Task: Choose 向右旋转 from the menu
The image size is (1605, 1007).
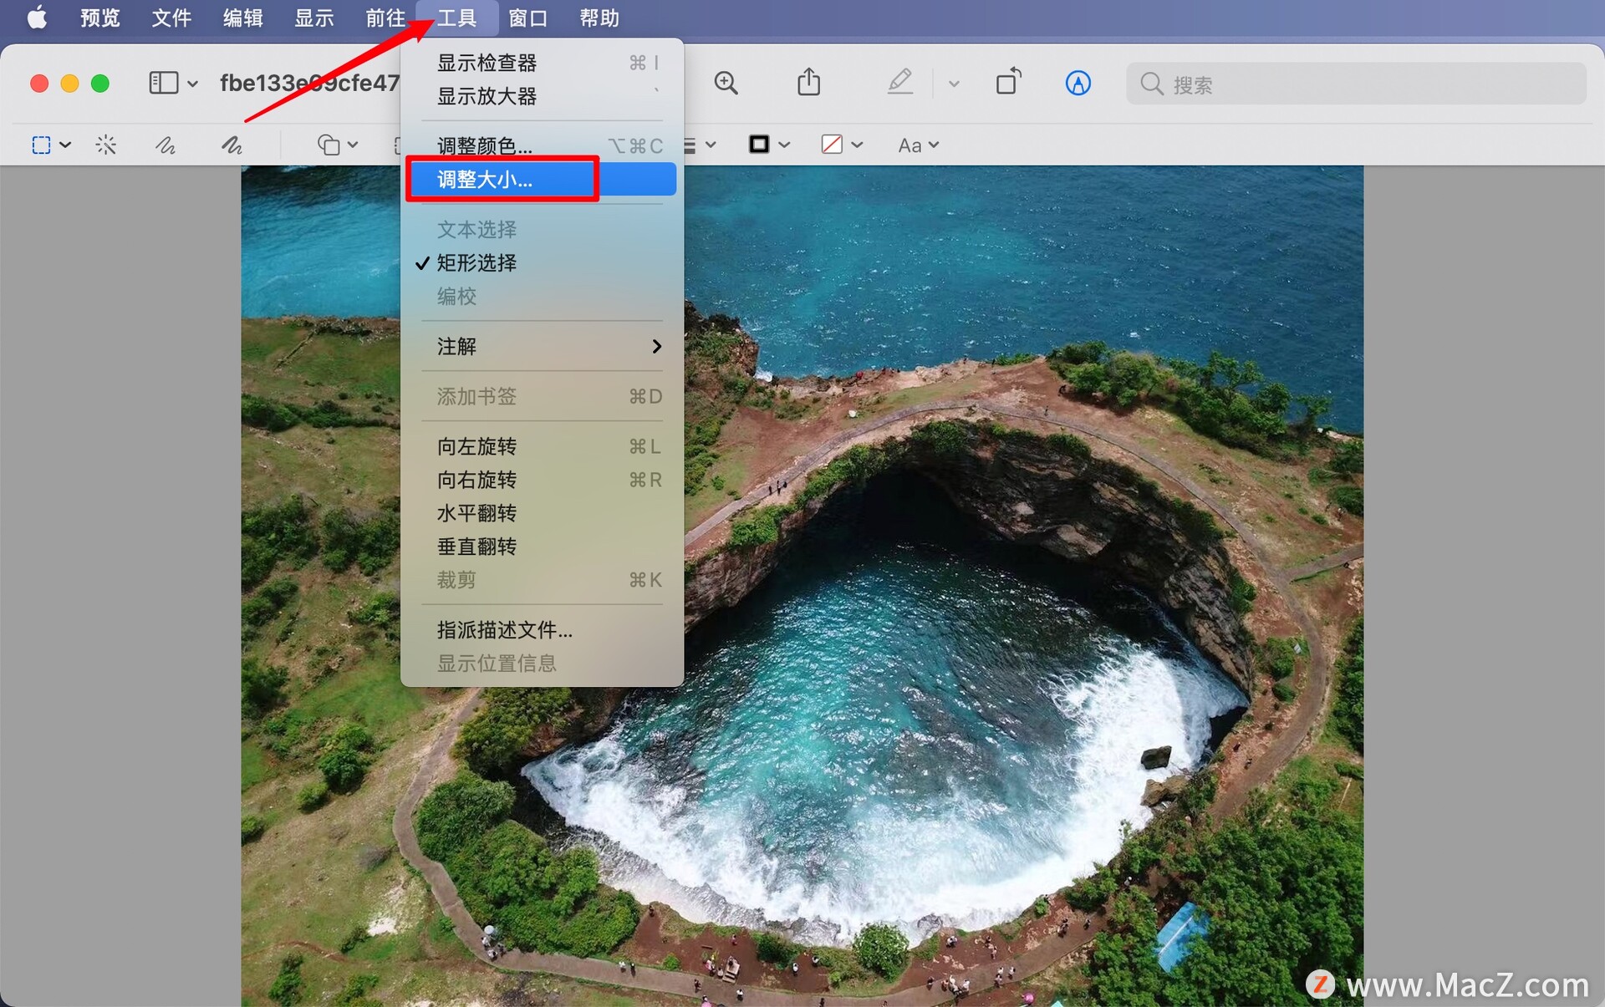Action: 542,481
